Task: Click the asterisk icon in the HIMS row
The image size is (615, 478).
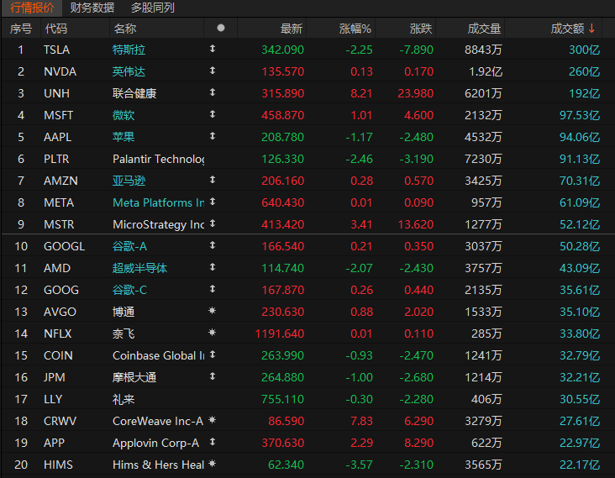Action: point(213,465)
